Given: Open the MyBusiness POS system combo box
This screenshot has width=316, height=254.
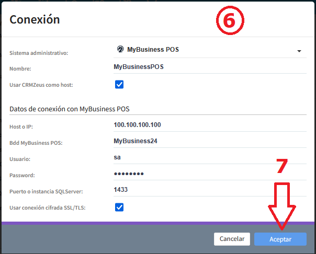Looking at the screenshot, I should (209, 50).
